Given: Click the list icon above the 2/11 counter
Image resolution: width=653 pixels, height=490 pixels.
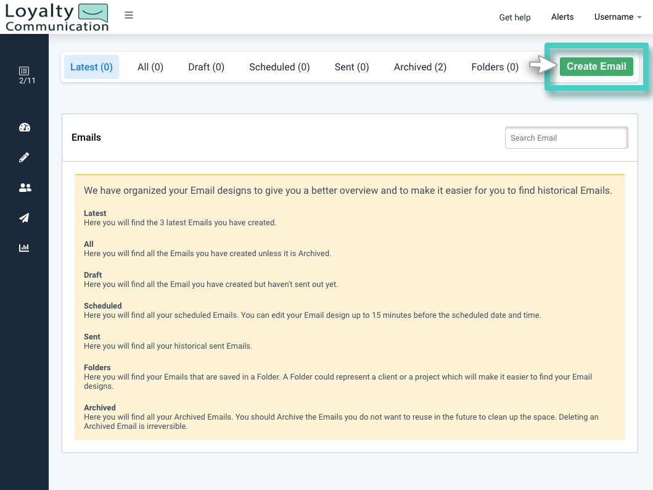Looking at the screenshot, I should pyautogui.click(x=25, y=70).
